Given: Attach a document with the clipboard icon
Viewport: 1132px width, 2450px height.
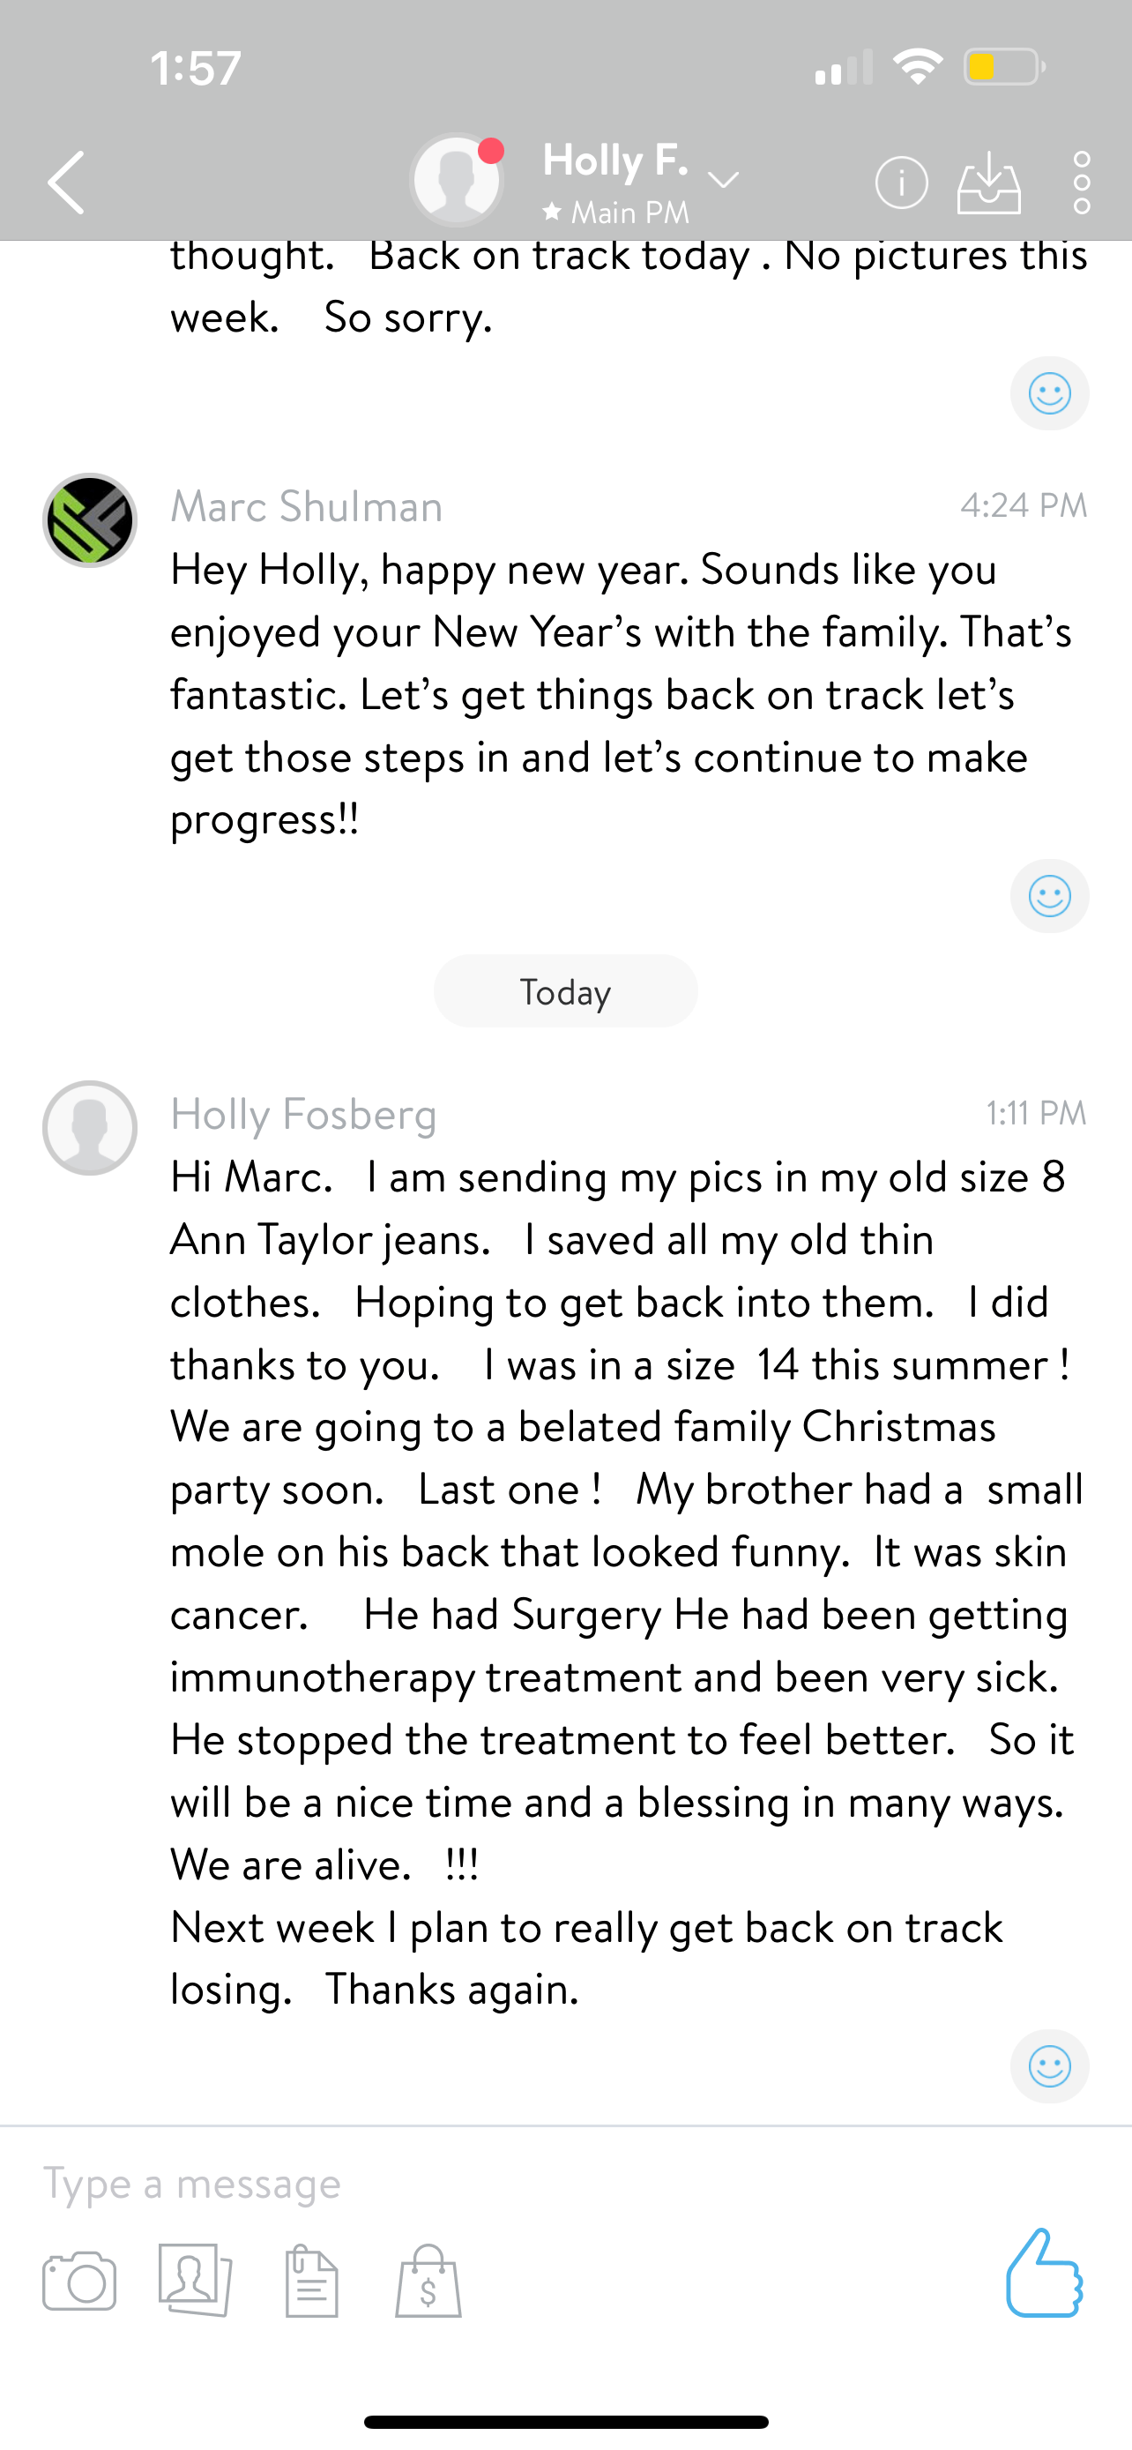Looking at the screenshot, I should point(312,2281).
